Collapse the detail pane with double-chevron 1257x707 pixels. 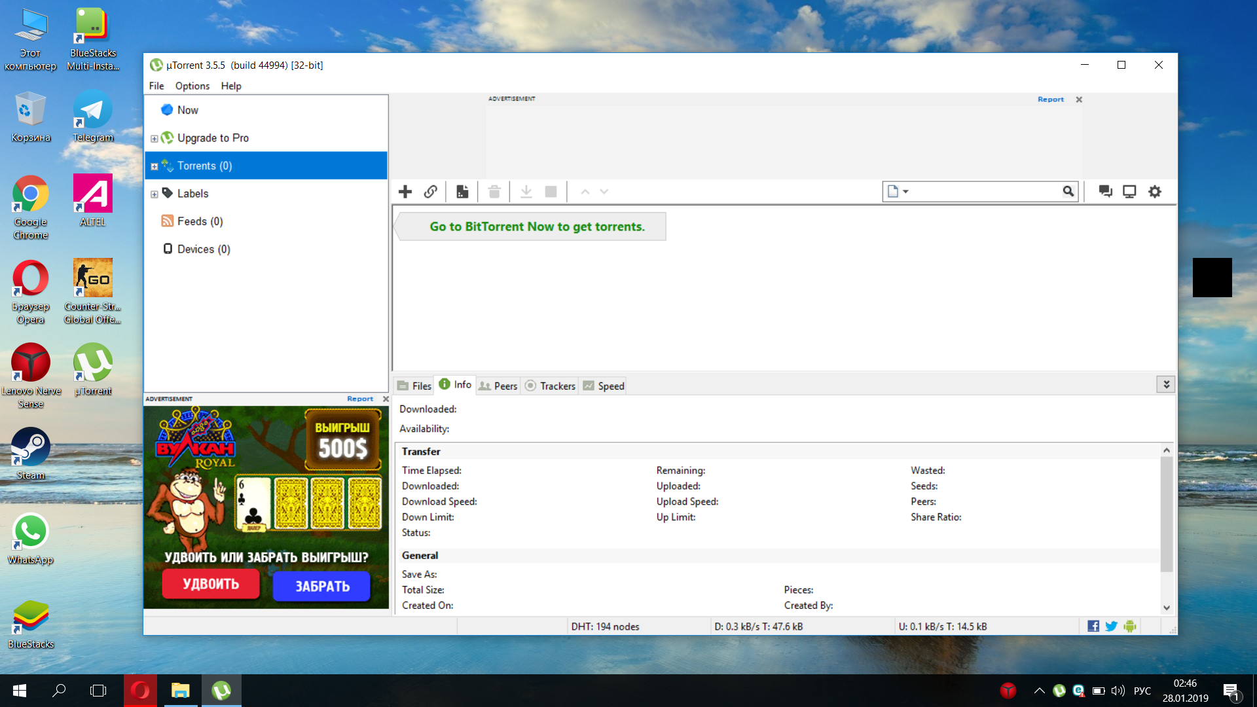pos(1166,385)
